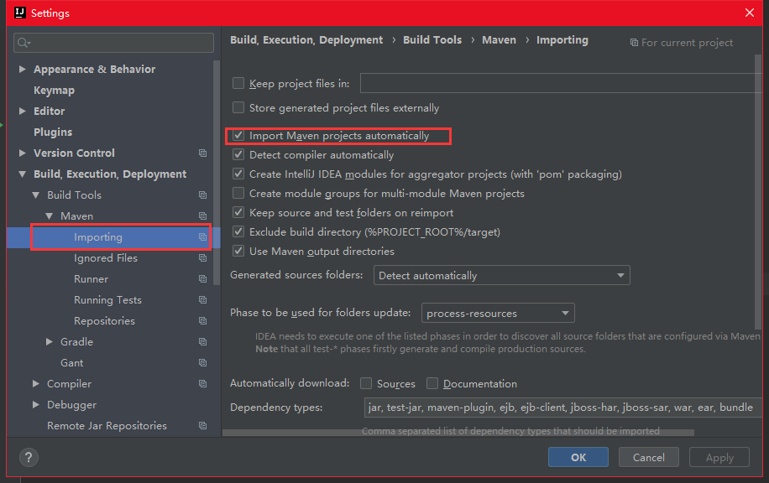This screenshot has width=769, height=483.
Task: Close the Settings dialog with X
Action: pyautogui.click(x=750, y=13)
